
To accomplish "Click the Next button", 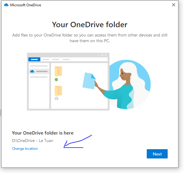I will click(157, 154).
